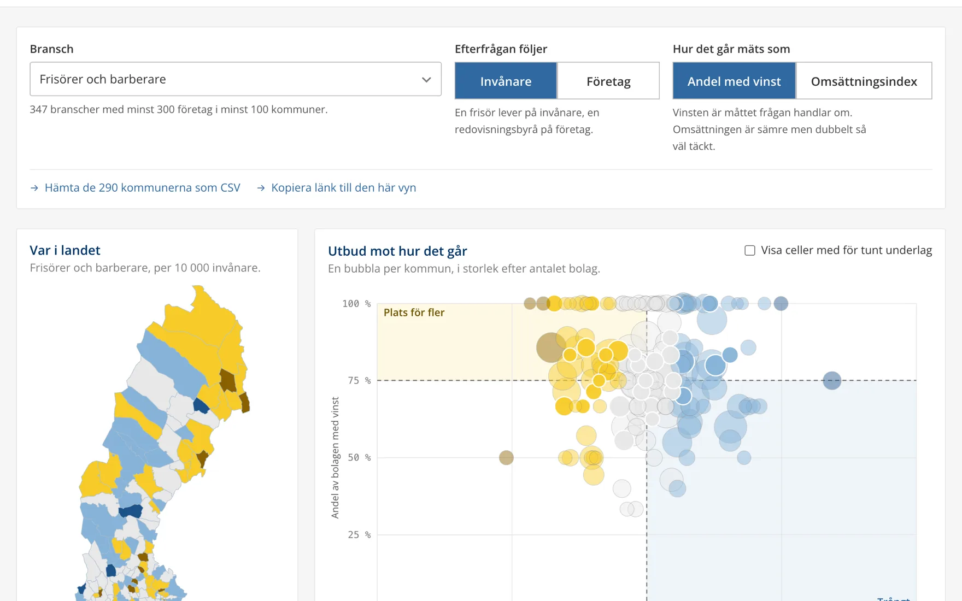Click the 'Vinsten är måttet frågan handlar om' text

click(x=770, y=129)
